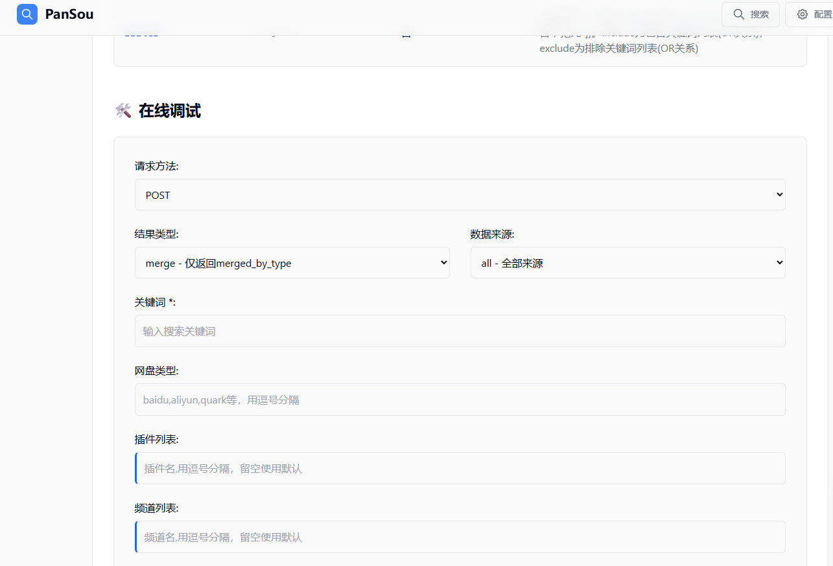The width and height of the screenshot is (833, 566).
Task: Open the 请求方法 POST dropdown
Action: point(460,195)
